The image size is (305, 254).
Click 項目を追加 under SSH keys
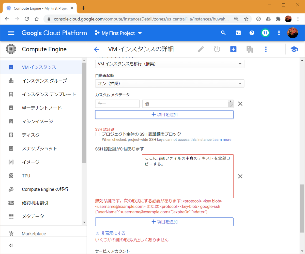point(164,222)
